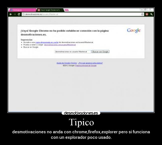Click the 'Tipico' title text
Image resolution: width=162 pixels, height=145 pixels.
click(81, 122)
